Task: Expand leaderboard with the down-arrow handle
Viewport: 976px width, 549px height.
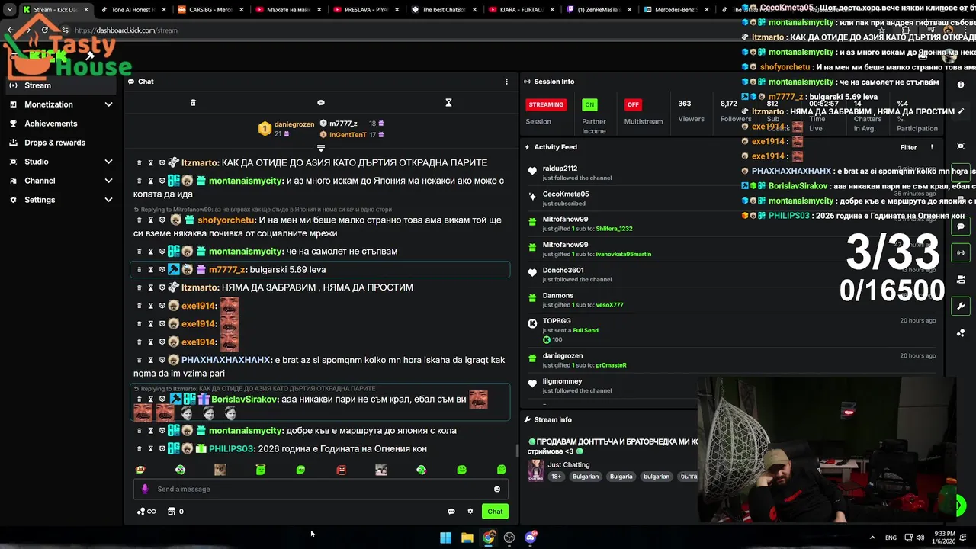Action: [x=321, y=148]
